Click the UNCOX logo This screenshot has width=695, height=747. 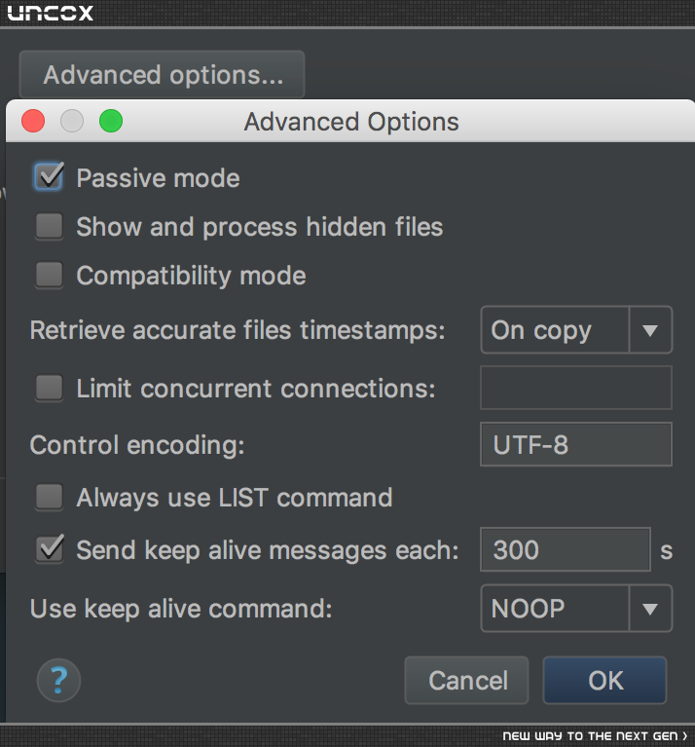point(51,13)
